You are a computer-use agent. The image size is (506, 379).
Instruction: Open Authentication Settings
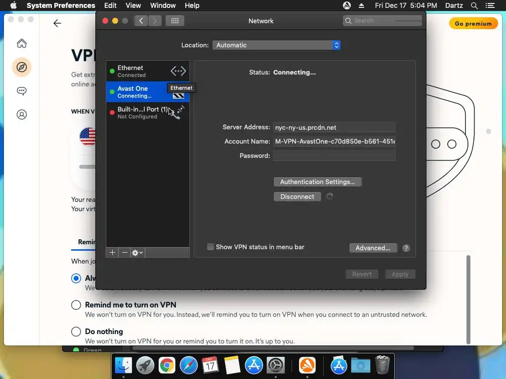point(318,182)
